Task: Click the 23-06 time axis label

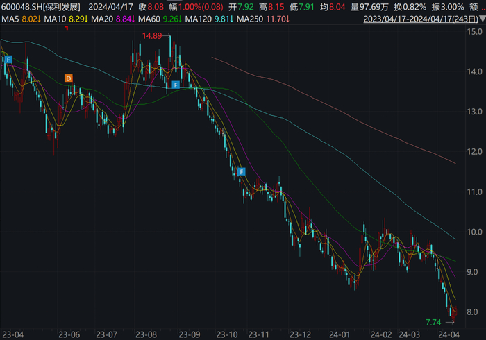Action: click(69, 334)
